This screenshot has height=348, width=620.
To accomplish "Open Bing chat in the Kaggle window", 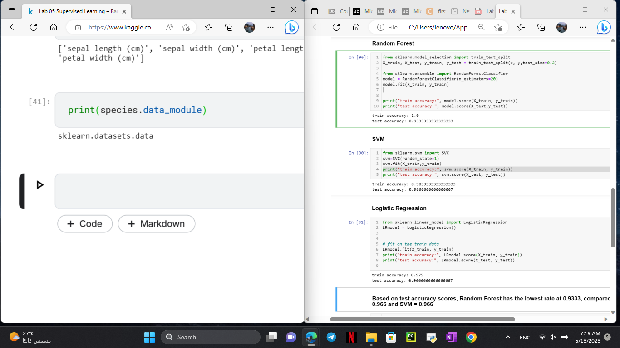I will [x=292, y=28].
